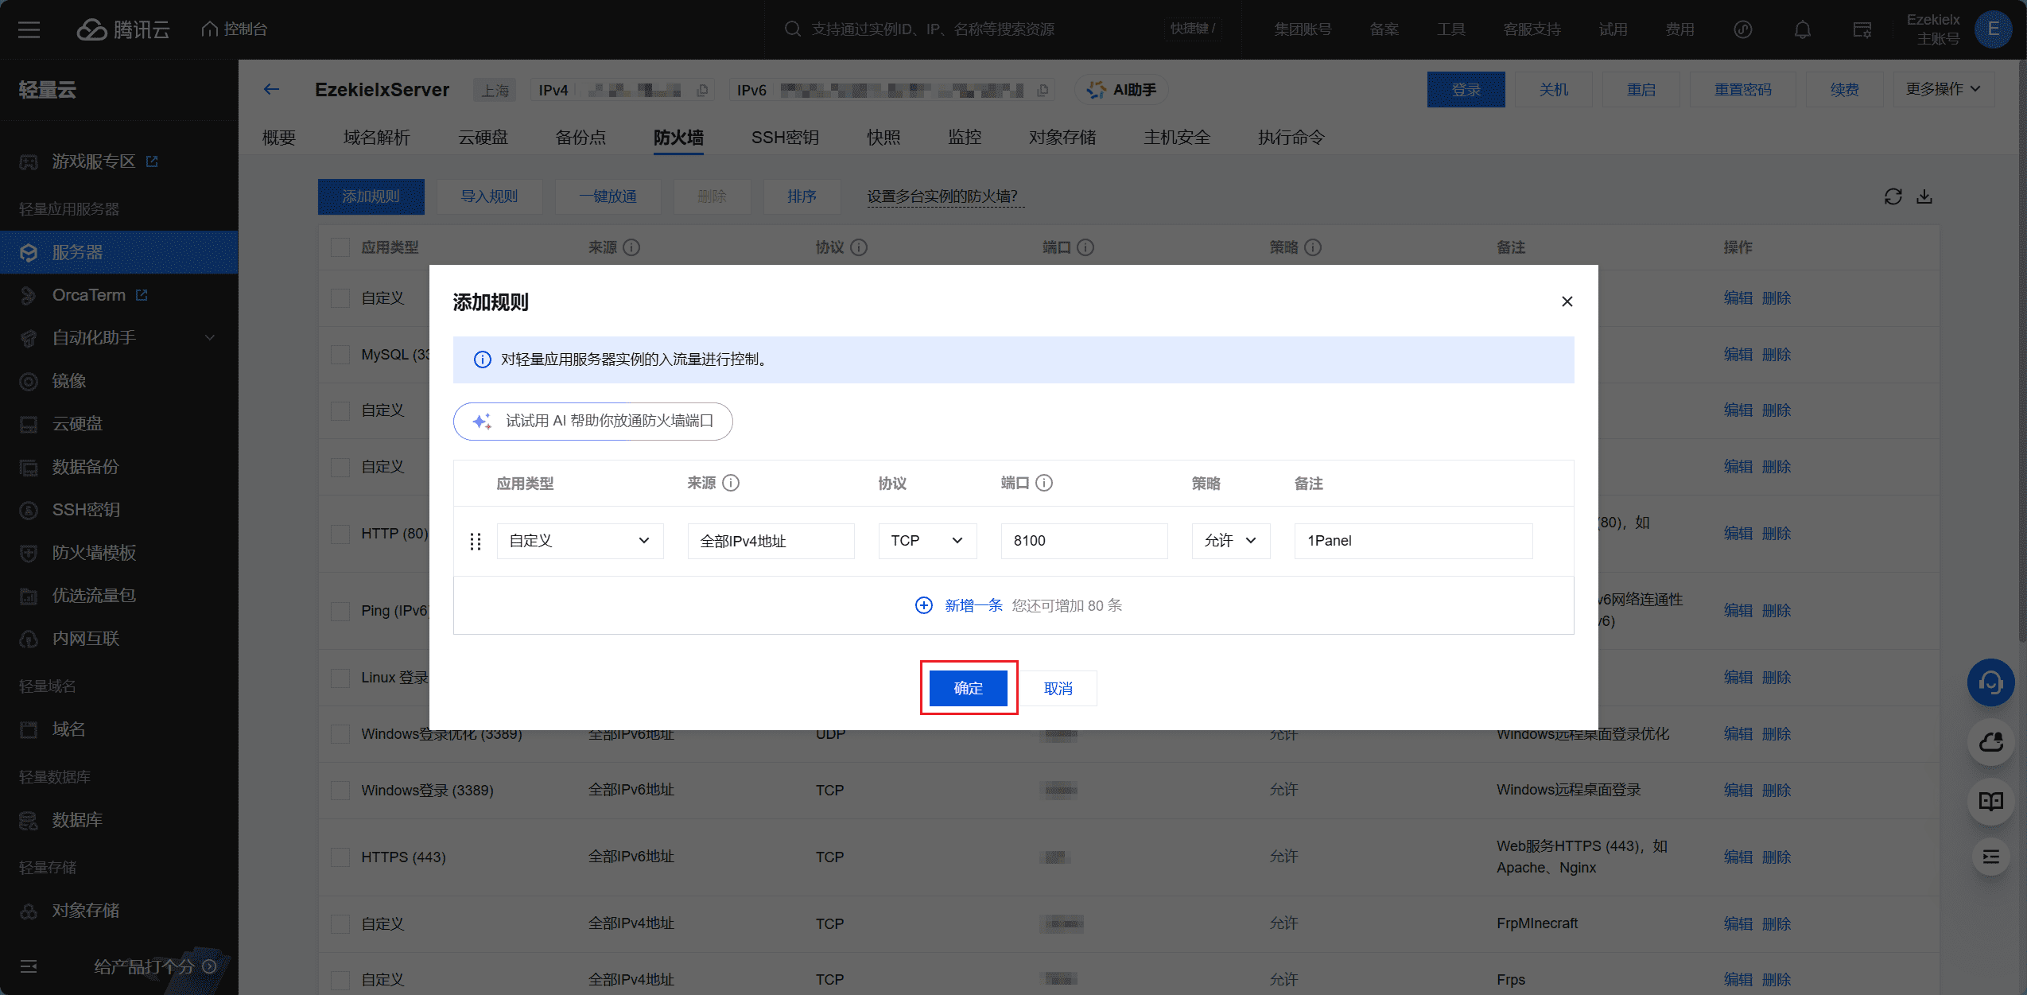Open the TCP protocol dropdown
The width and height of the screenshot is (2027, 995).
tap(927, 541)
